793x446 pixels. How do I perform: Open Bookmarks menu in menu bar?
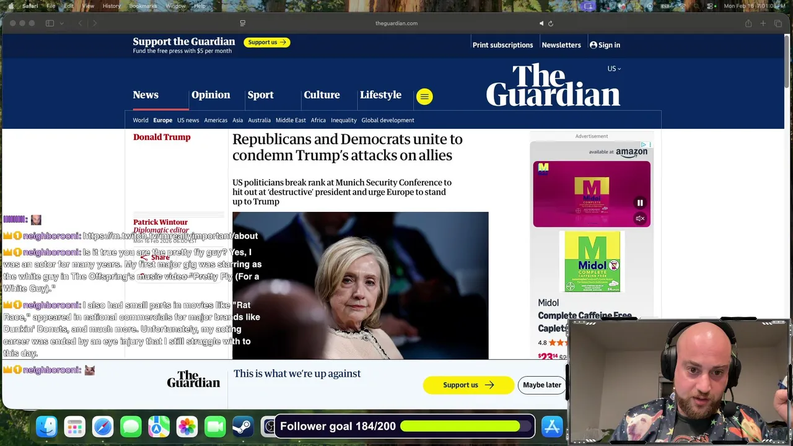coord(143,6)
